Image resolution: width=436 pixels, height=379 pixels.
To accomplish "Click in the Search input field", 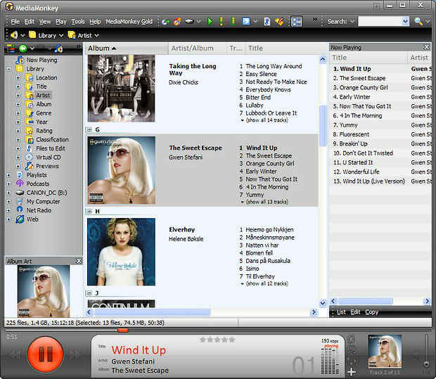I will pos(380,21).
